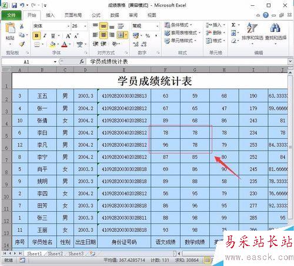
Task: Apply percent style
Action: point(148,36)
